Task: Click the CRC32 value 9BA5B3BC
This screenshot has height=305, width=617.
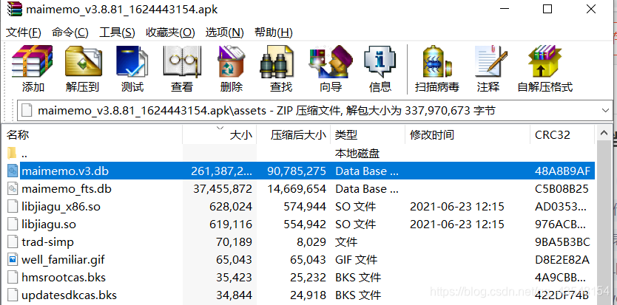Action: [562, 242]
